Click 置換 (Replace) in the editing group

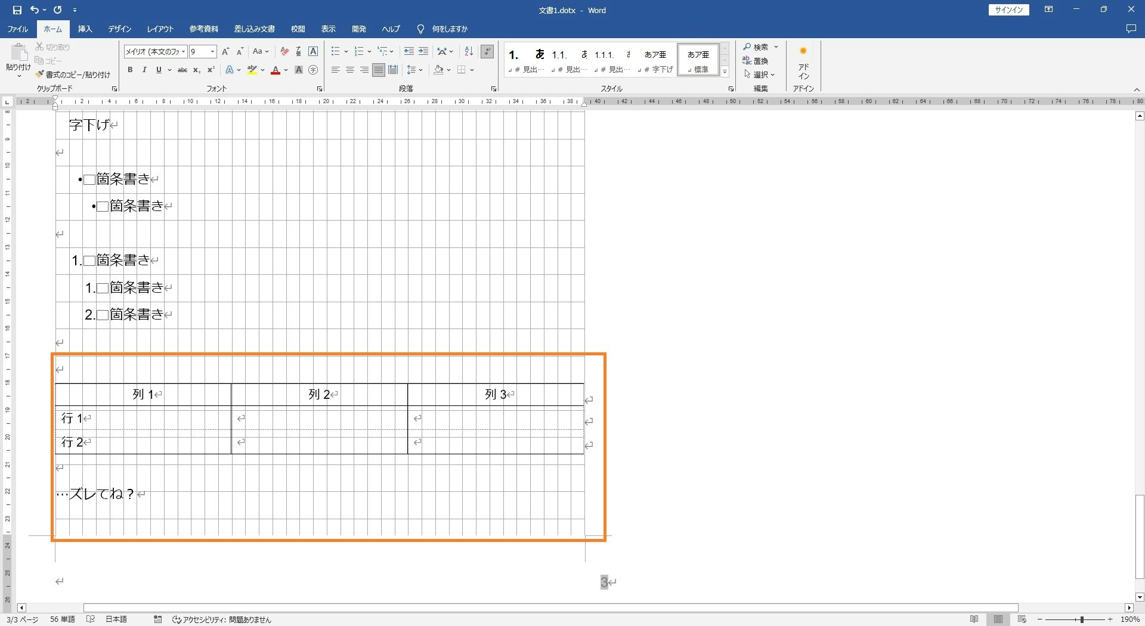[756, 61]
